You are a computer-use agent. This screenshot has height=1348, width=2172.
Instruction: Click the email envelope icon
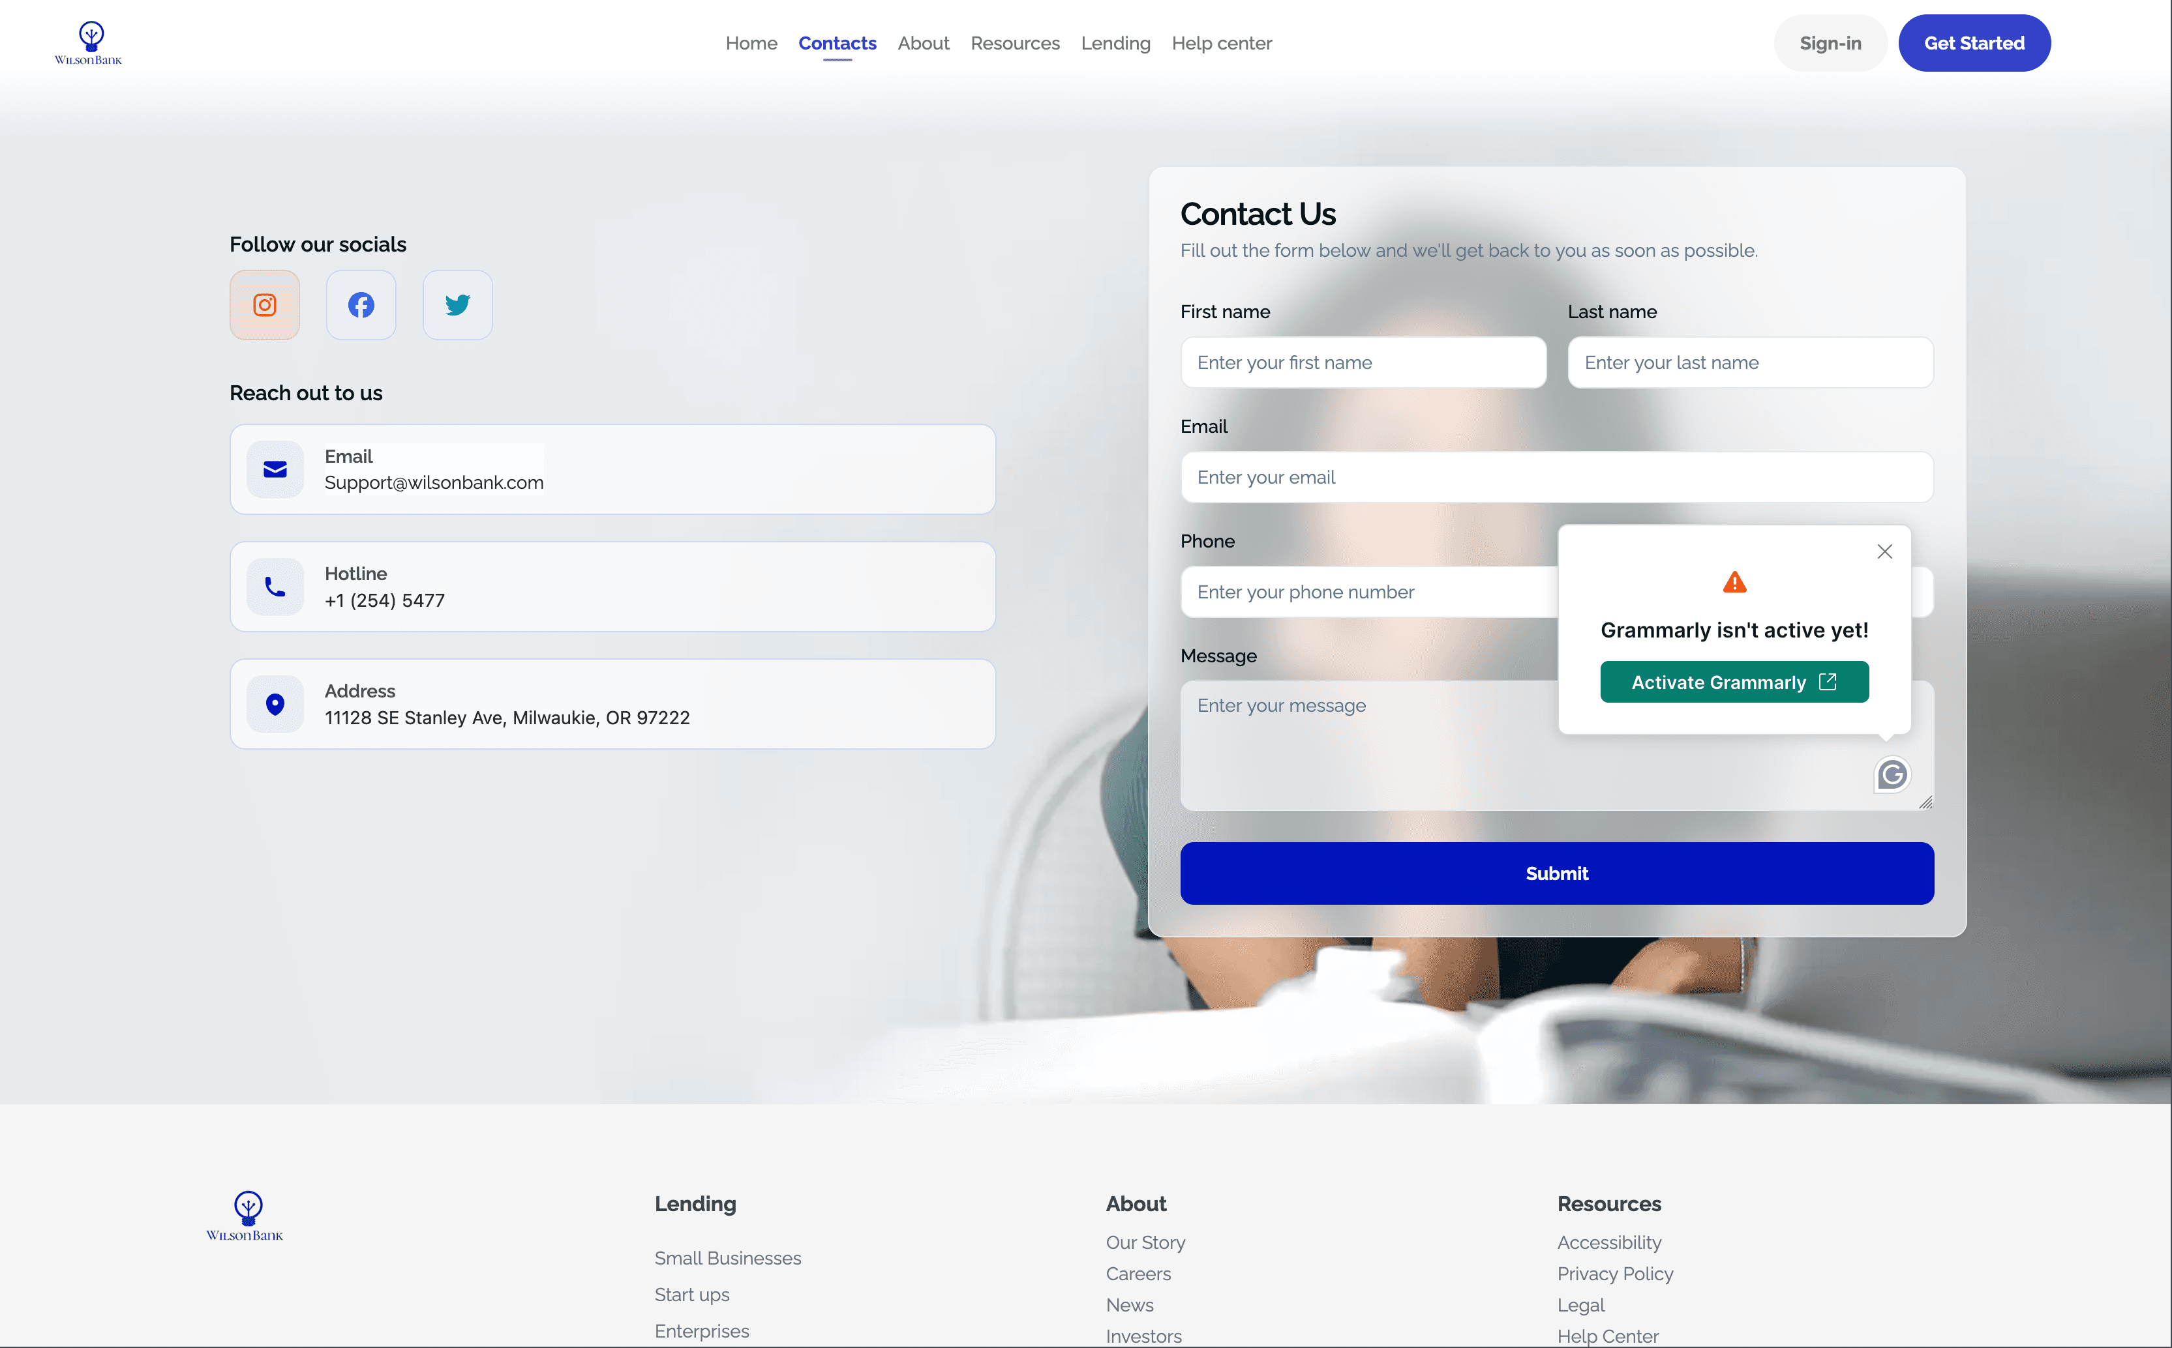(x=275, y=469)
